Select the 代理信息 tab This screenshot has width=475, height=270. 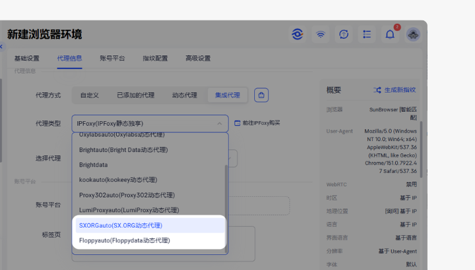pos(69,59)
